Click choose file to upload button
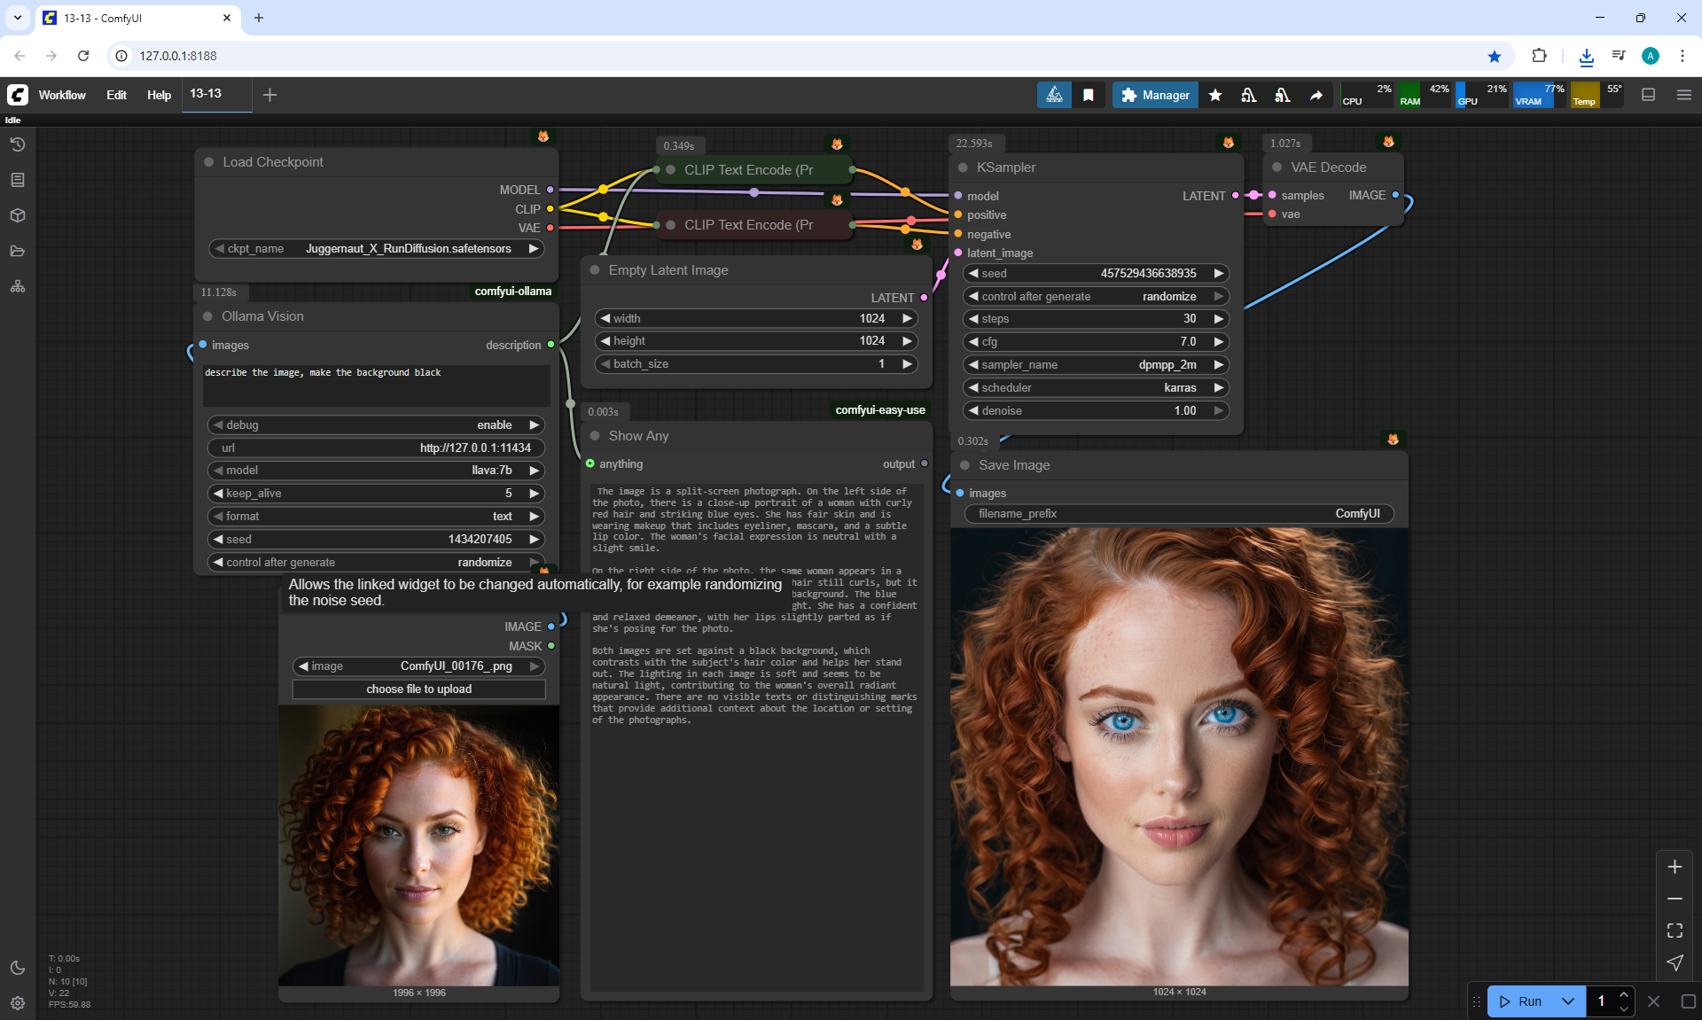This screenshot has width=1702, height=1020. click(x=418, y=689)
